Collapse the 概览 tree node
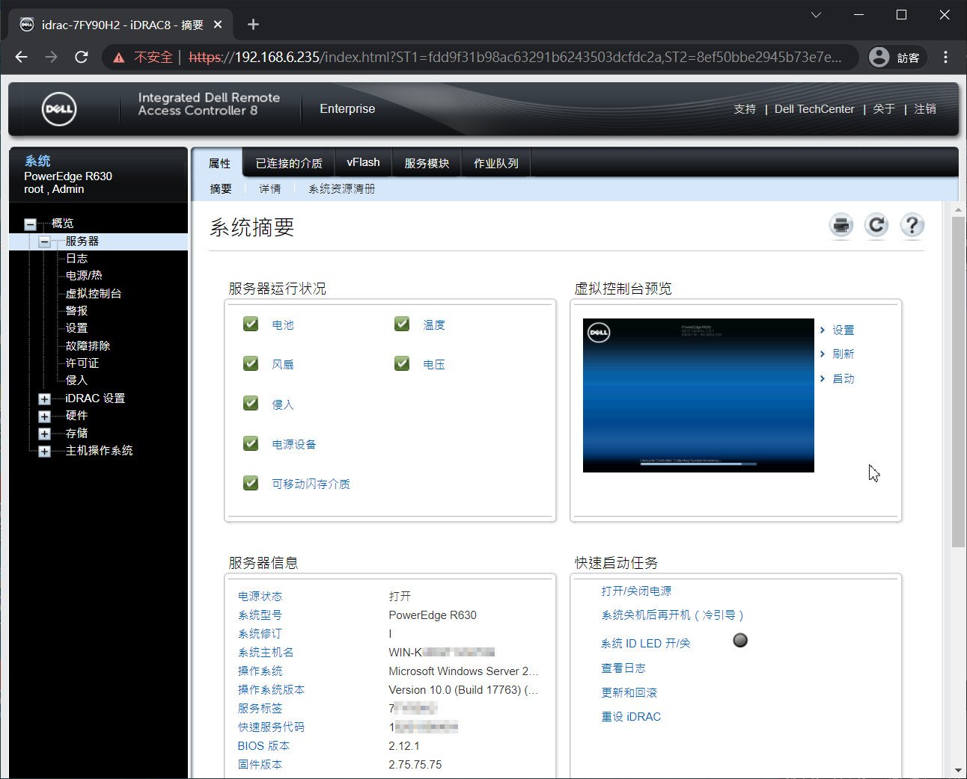 (30, 224)
